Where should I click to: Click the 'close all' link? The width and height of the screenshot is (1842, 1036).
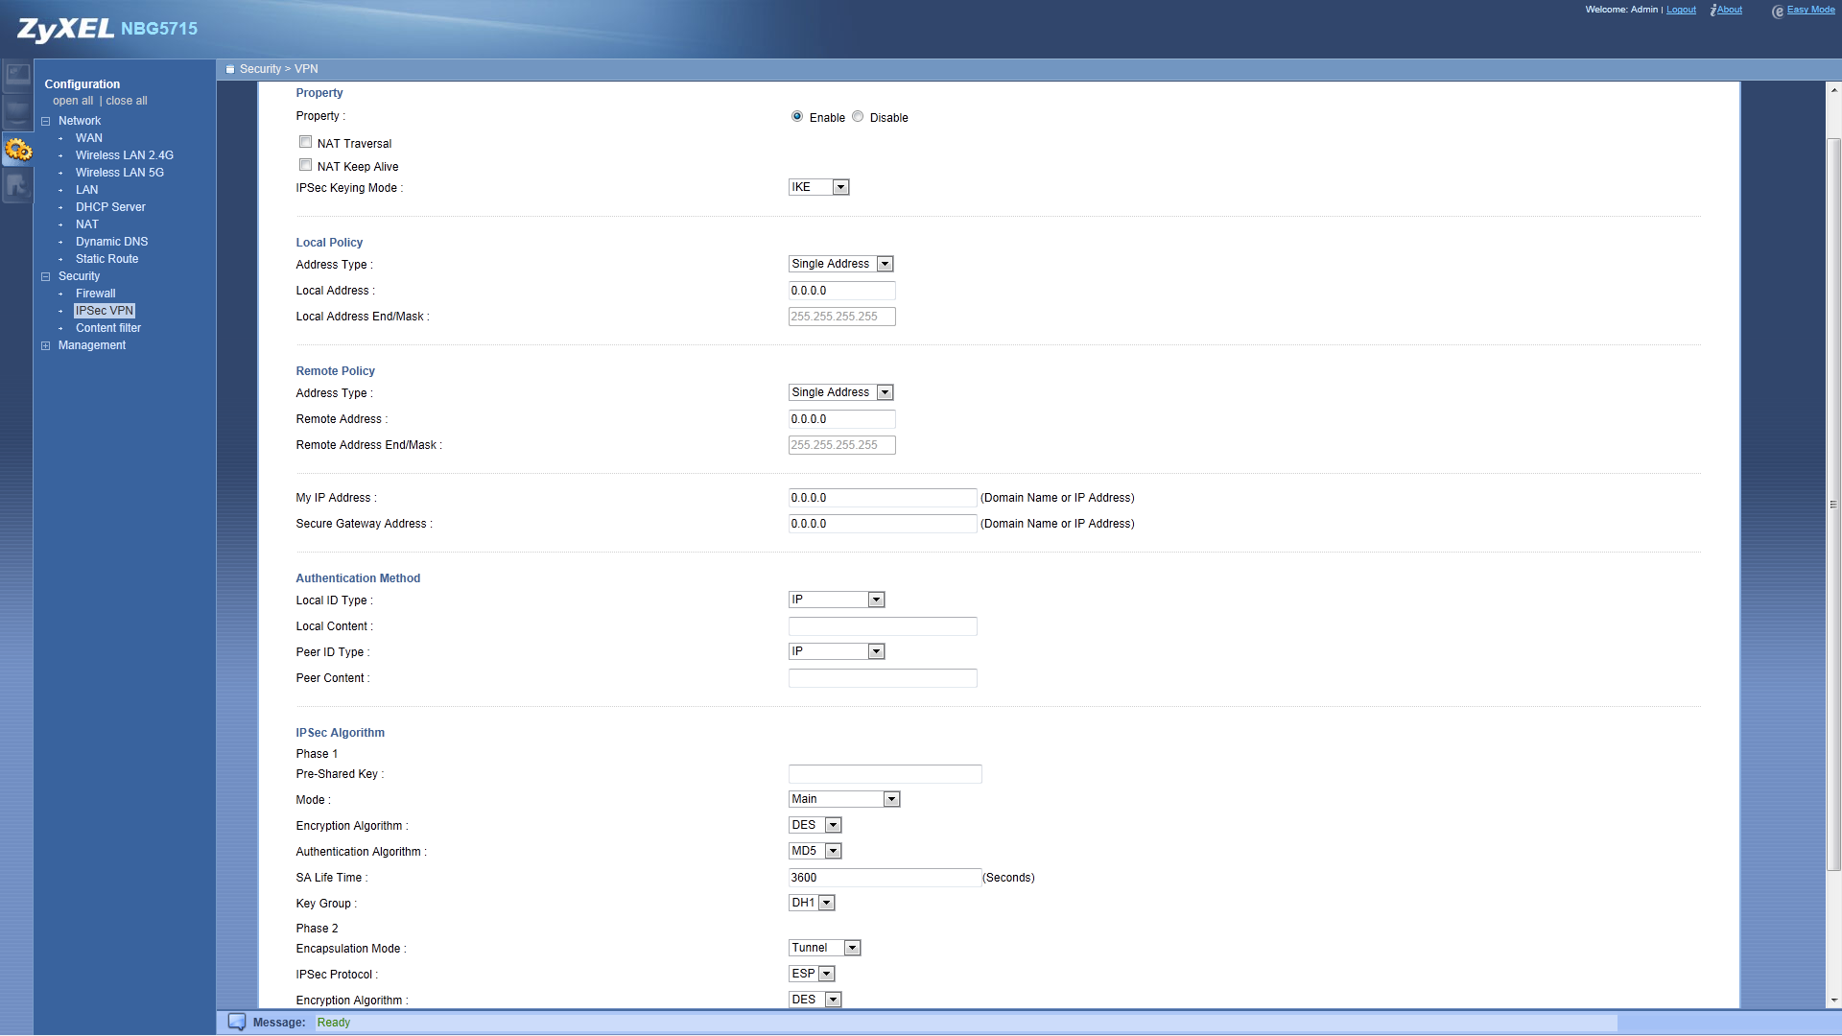(127, 101)
